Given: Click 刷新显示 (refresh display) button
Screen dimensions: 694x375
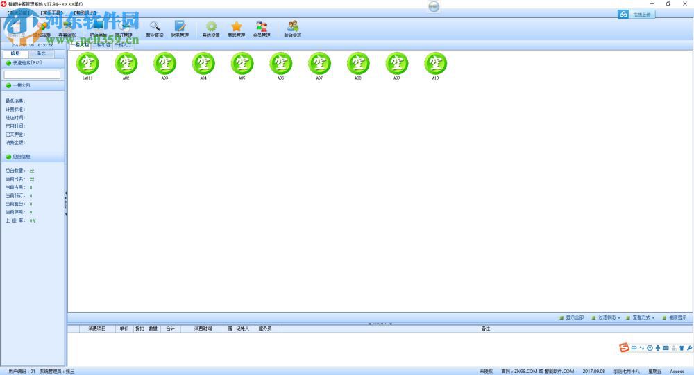Looking at the screenshot, I should pos(675,317).
